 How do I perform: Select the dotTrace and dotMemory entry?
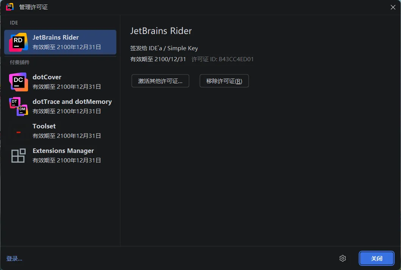pyautogui.click(x=61, y=106)
